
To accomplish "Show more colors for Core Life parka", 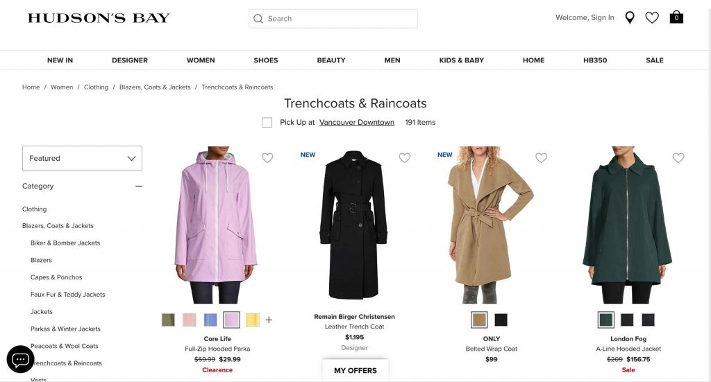I will (269, 320).
